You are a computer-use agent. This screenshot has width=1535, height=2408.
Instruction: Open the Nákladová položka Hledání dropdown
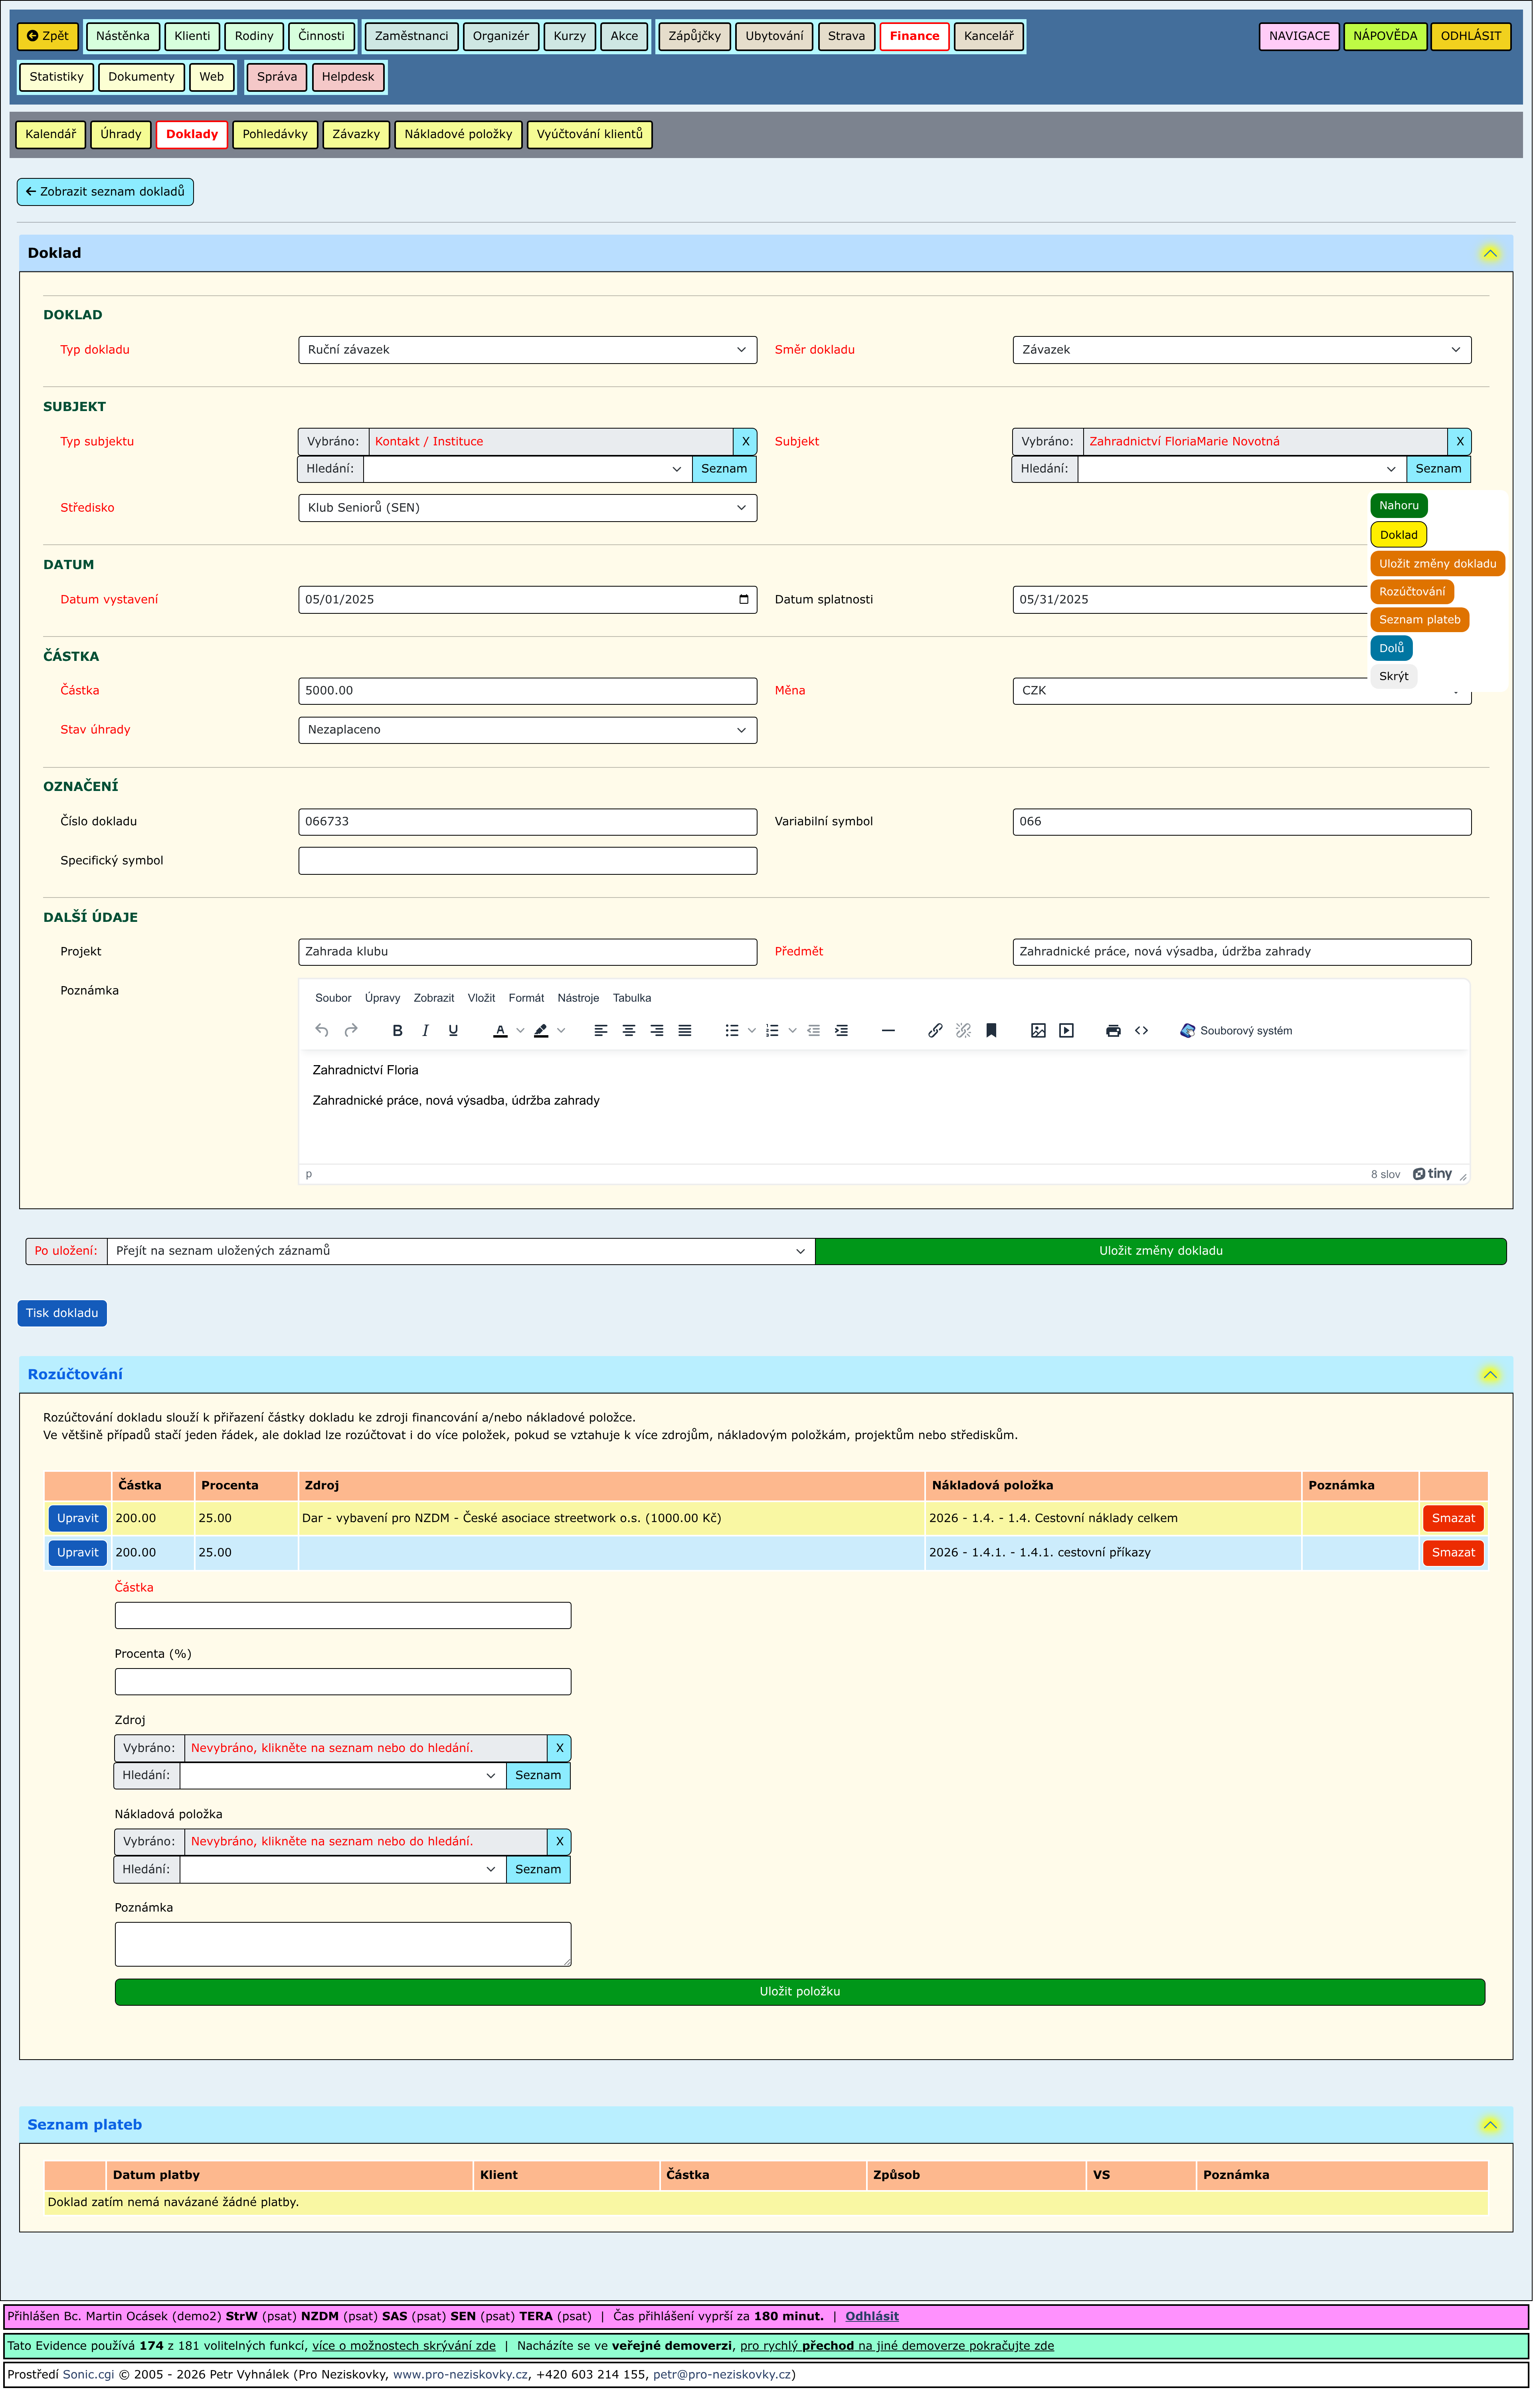[x=343, y=1870]
